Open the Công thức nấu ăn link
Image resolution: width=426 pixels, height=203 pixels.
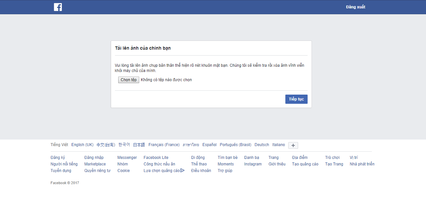coord(159,164)
